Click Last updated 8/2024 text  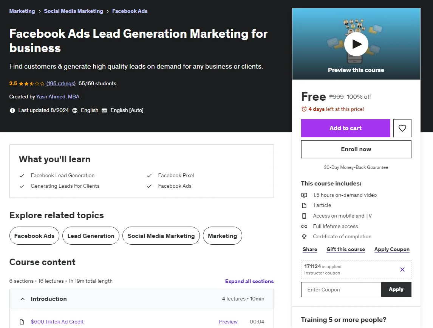point(43,110)
